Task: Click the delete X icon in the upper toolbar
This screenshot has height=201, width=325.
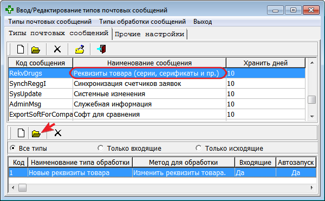Action: coord(57,49)
